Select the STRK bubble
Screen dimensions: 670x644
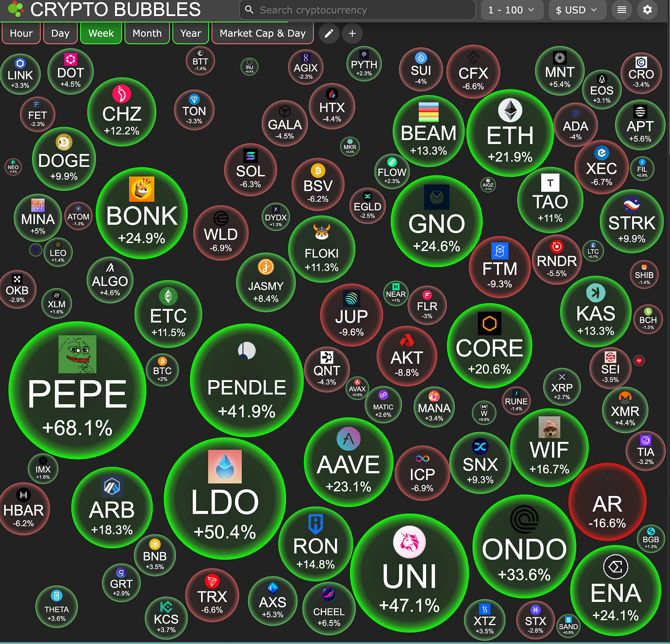(632, 221)
